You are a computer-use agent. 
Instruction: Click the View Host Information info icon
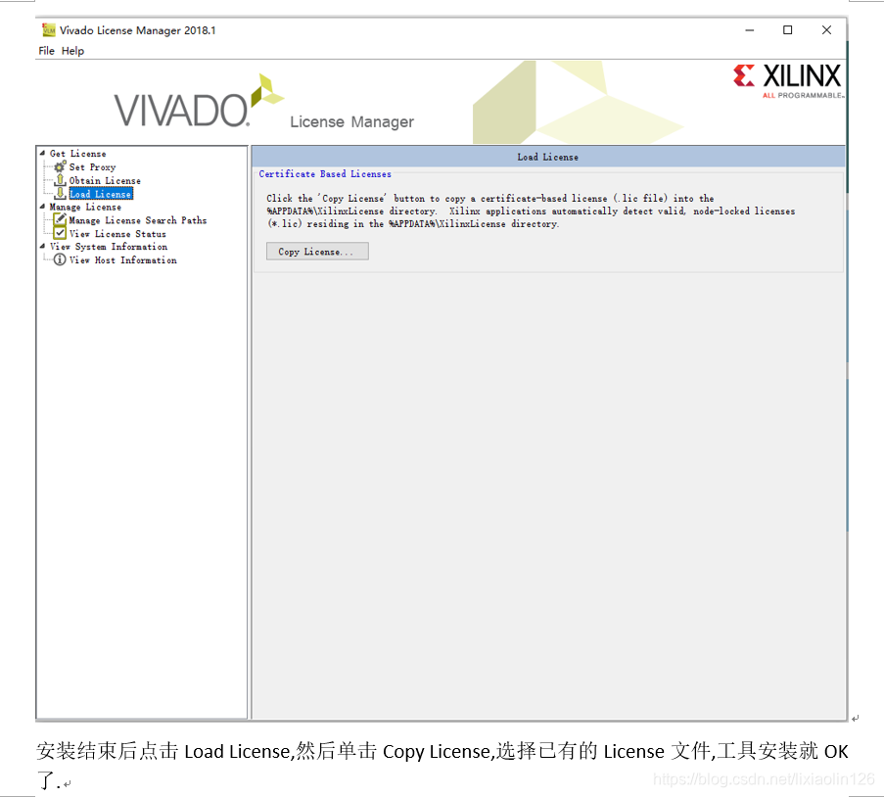pyautogui.click(x=60, y=259)
